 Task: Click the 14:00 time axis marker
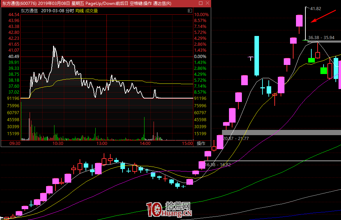click(145, 143)
